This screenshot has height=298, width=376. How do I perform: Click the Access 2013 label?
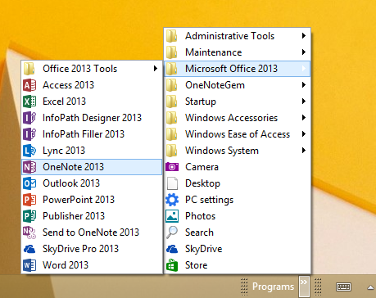pos(68,85)
